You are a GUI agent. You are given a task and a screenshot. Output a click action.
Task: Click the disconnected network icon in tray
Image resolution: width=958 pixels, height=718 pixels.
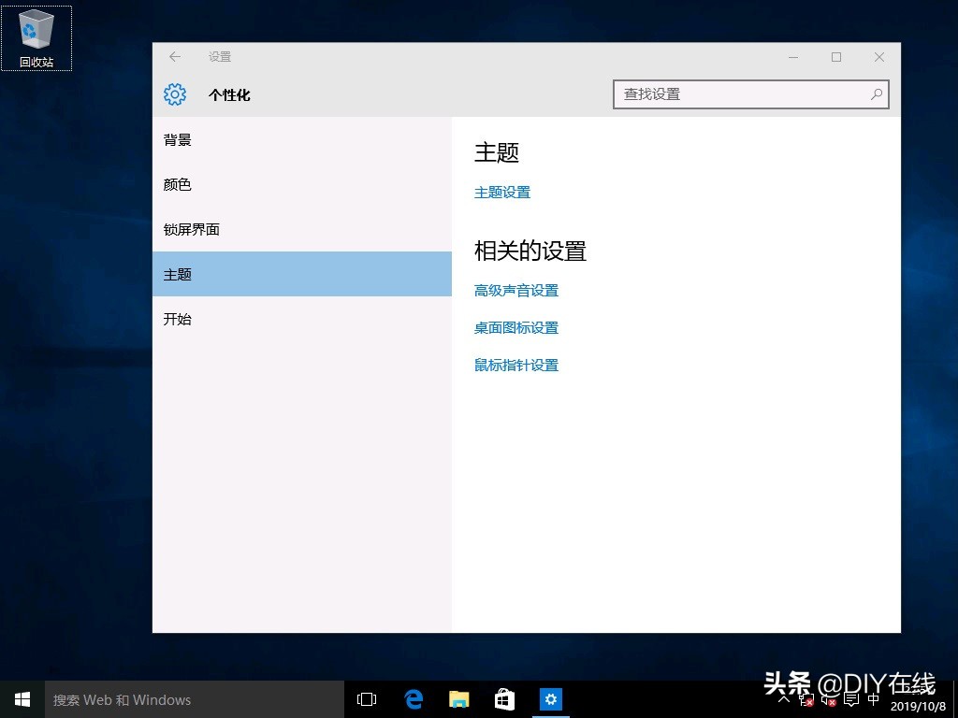pos(806,699)
